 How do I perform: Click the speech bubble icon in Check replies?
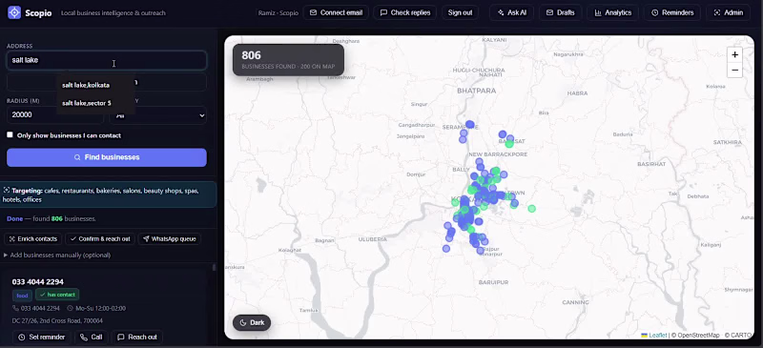click(383, 12)
